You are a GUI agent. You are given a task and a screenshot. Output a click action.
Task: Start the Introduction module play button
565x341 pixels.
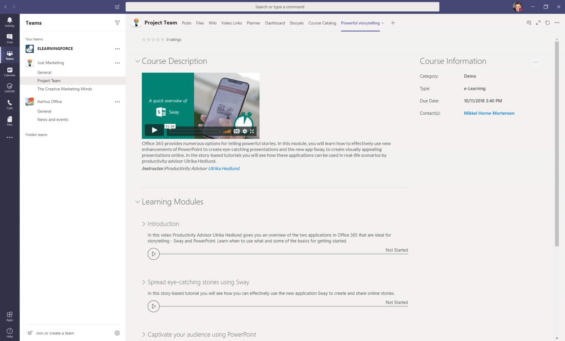click(x=153, y=254)
